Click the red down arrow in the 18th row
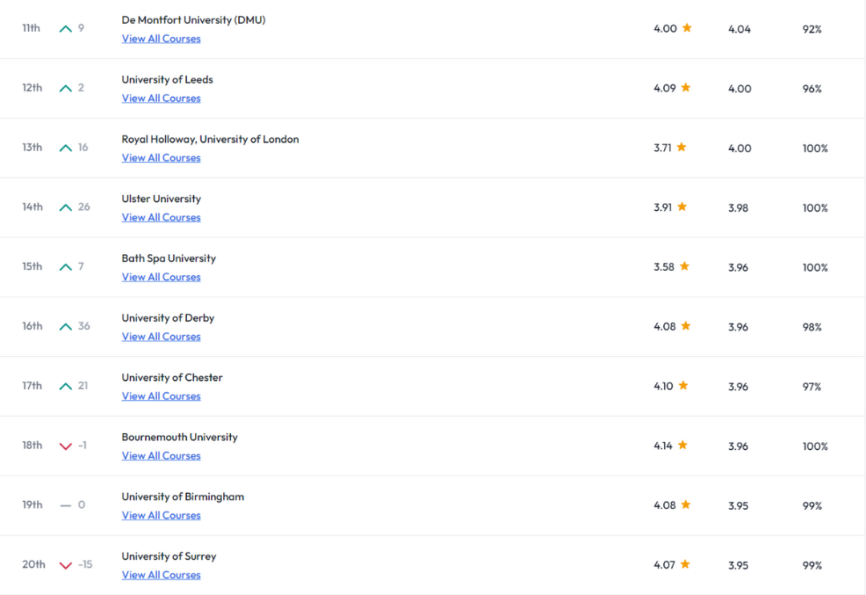Screen dimensions: 866x595 pos(66,447)
